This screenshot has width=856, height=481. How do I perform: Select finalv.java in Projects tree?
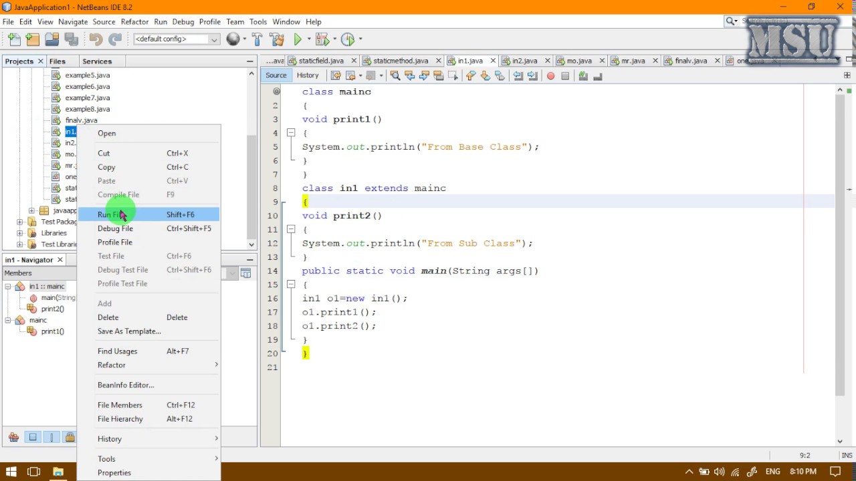pos(81,120)
